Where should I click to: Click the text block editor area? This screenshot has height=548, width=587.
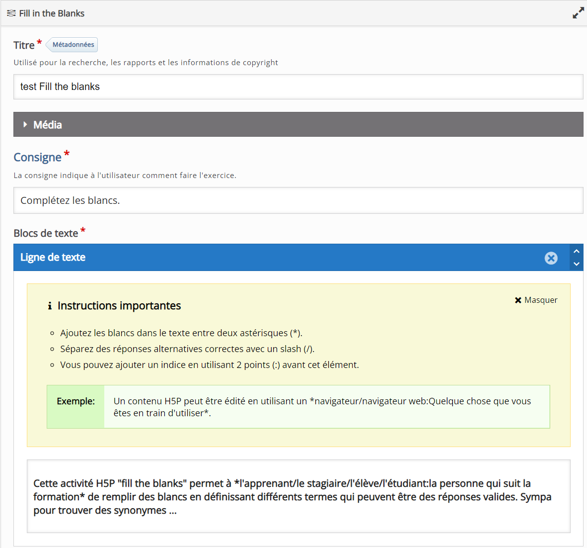(x=298, y=496)
